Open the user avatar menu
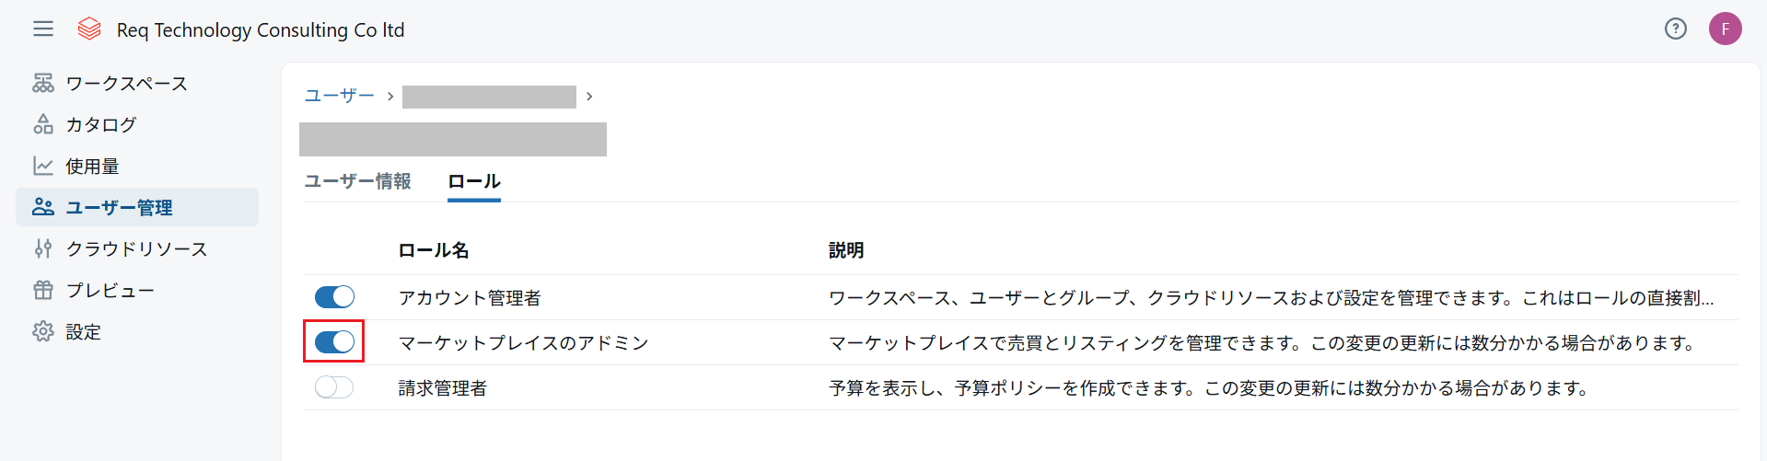This screenshot has width=1767, height=461. click(1725, 29)
